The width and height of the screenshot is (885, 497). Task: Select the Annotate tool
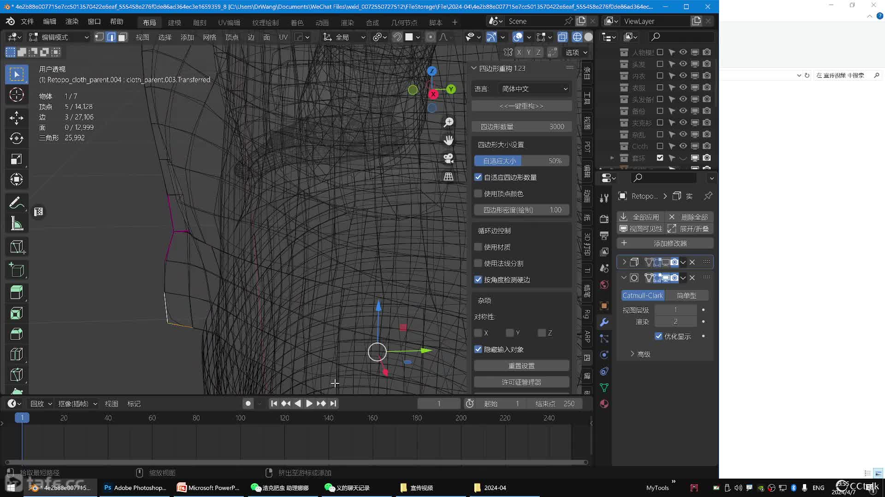[x=17, y=203]
